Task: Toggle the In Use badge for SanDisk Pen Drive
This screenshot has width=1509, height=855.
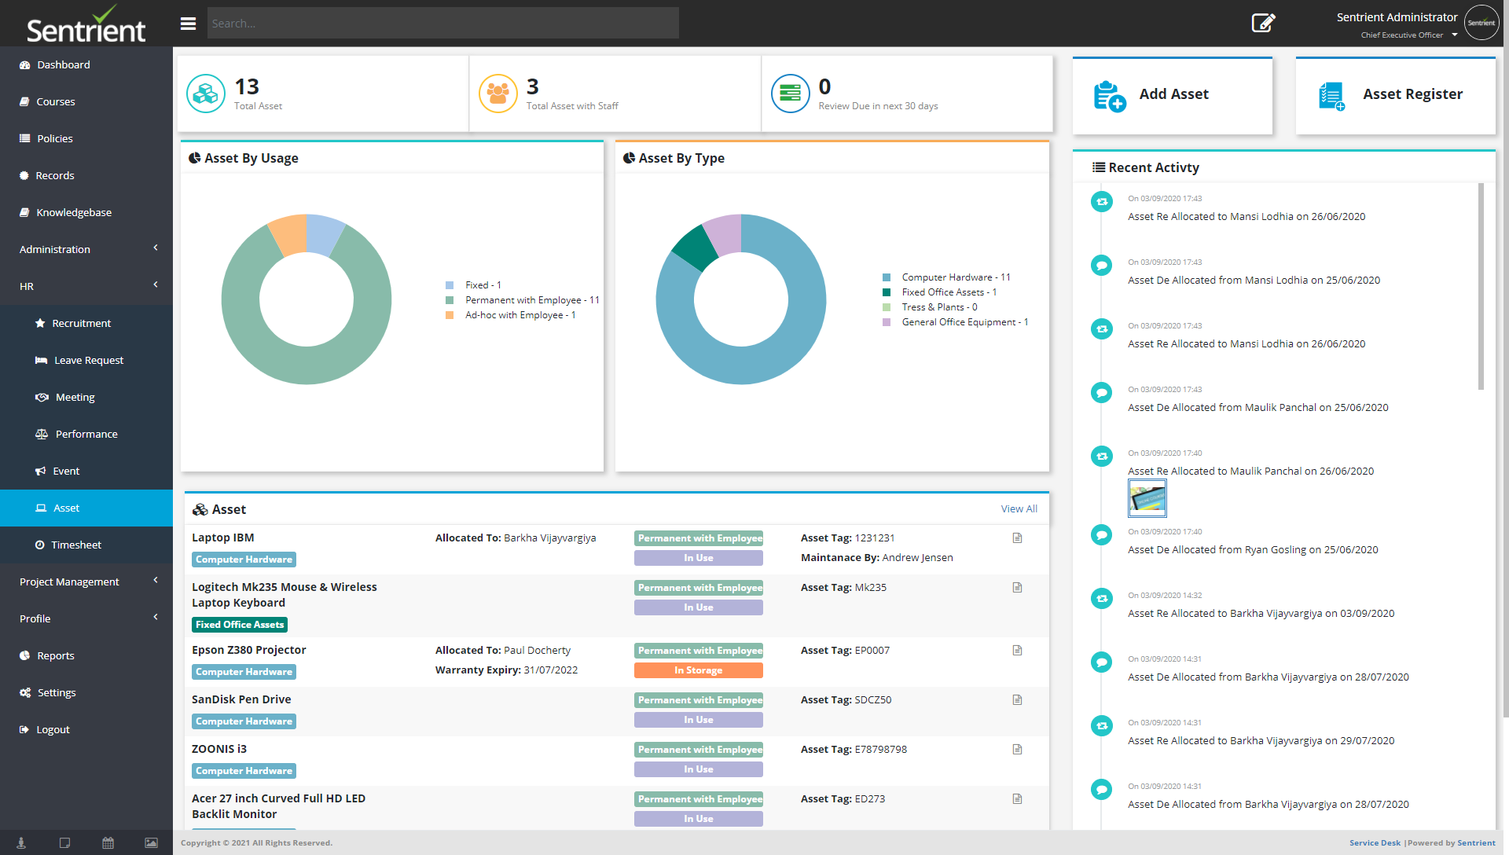Action: (698, 719)
